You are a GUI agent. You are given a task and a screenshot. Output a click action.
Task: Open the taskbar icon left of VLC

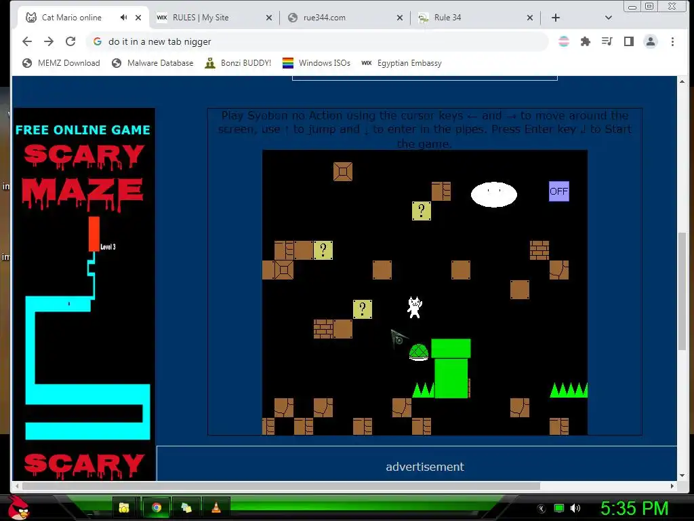(x=186, y=507)
